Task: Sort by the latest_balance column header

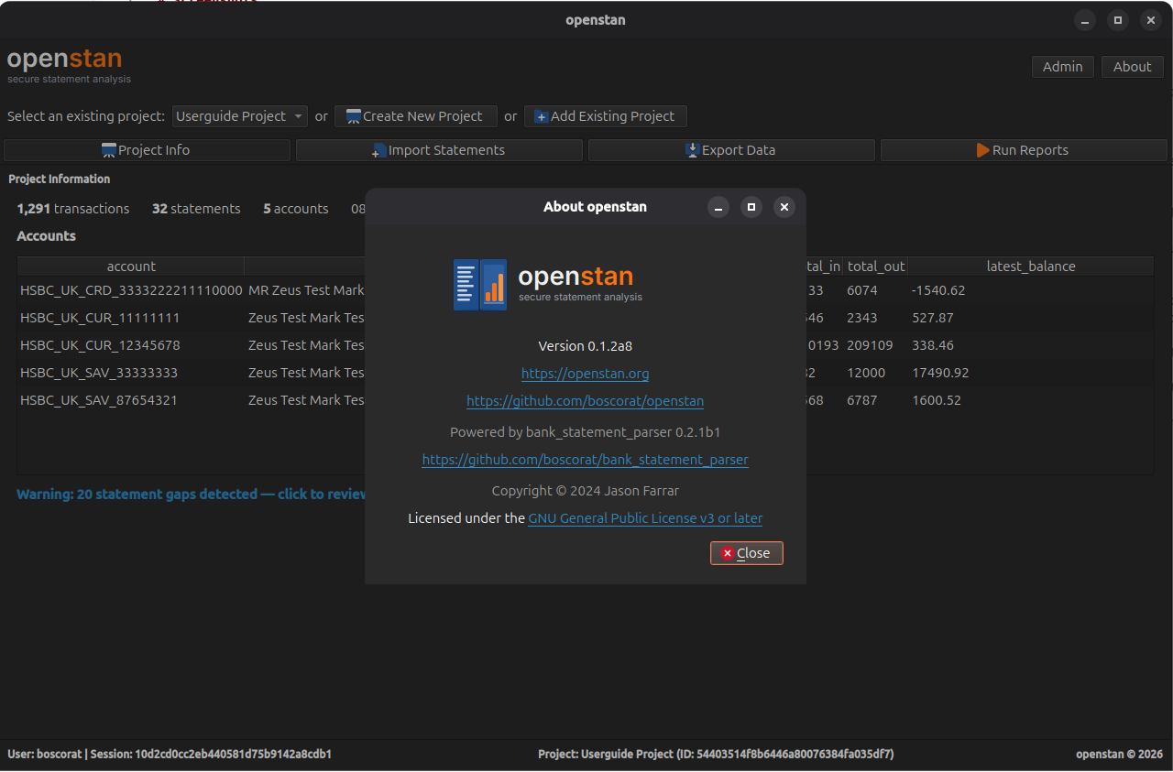Action: [1031, 266]
